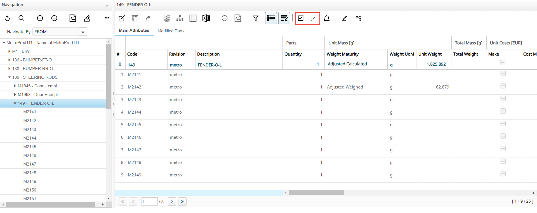
Task: Click the hierarchy structure icon in toolbar
Action: click(180, 18)
